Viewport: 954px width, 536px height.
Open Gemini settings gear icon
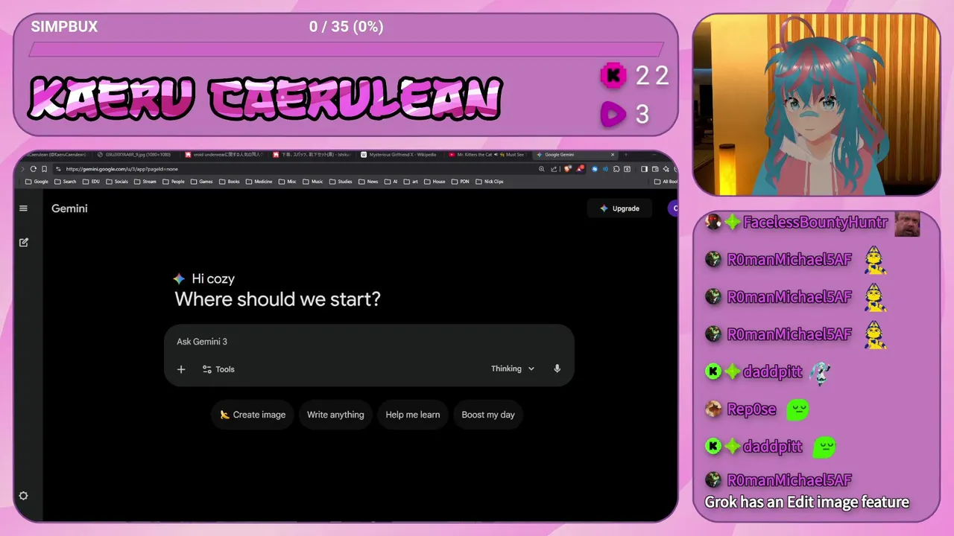pyautogui.click(x=24, y=496)
